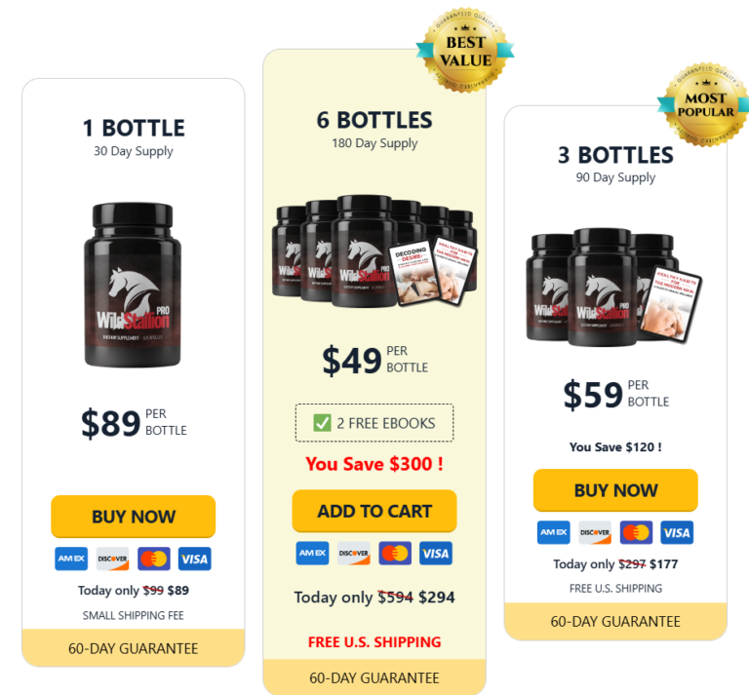
Task: Click the 60-Day Guarantee bar under 3 Bottles
Action: coord(615,621)
